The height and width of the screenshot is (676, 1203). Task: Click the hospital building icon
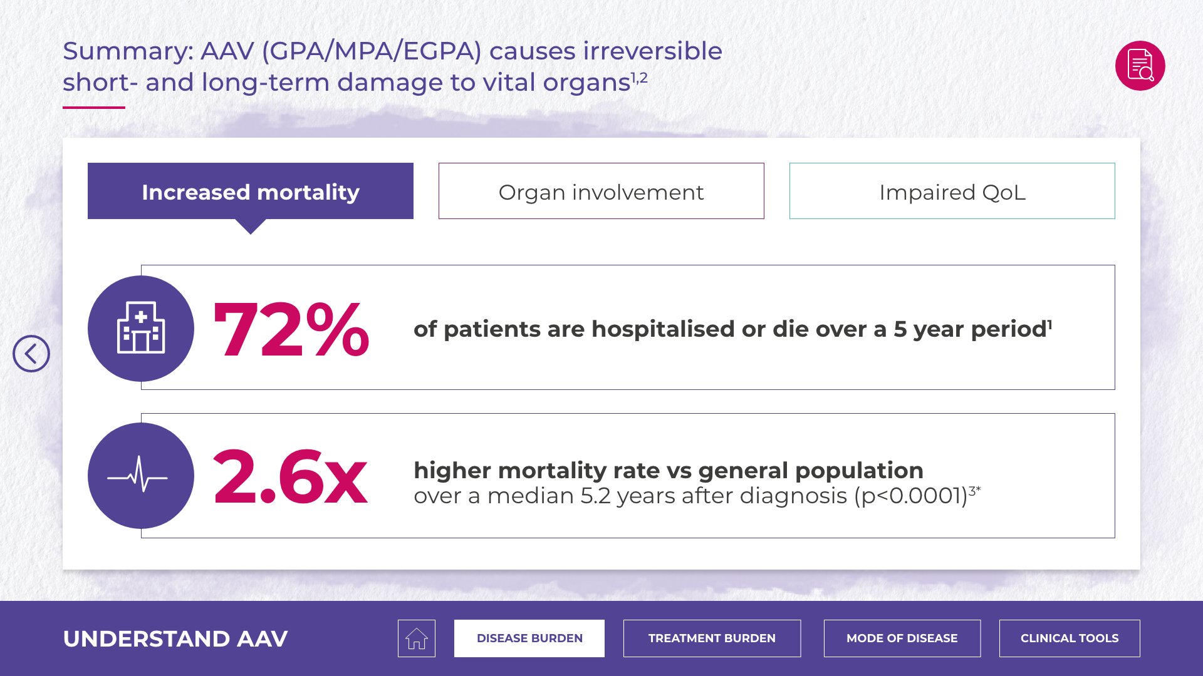141,329
